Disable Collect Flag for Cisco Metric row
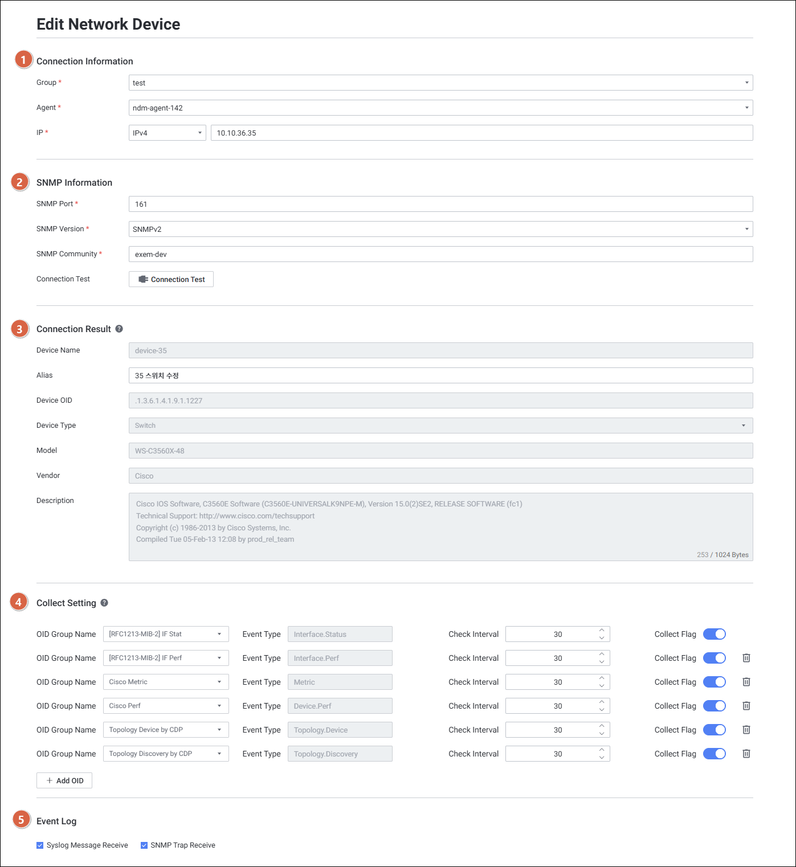The image size is (796, 867). 714,682
